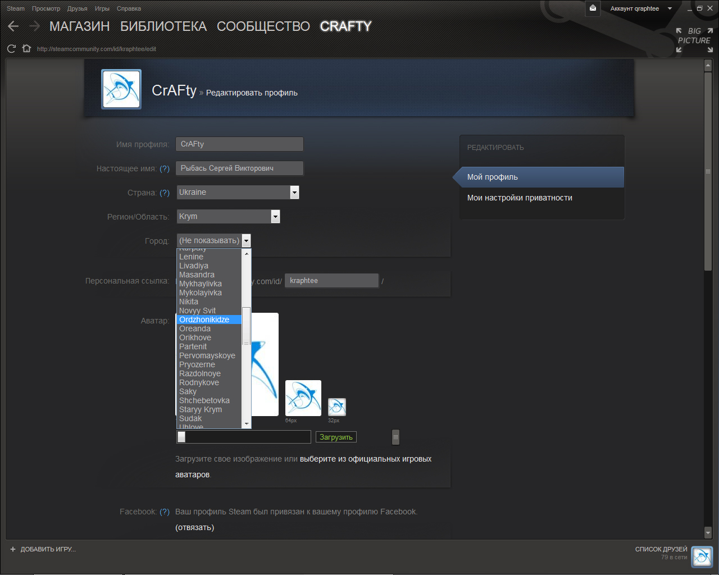Image resolution: width=719 pixels, height=575 pixels.
Task: Select Sudak in city list
Action: 210,418
